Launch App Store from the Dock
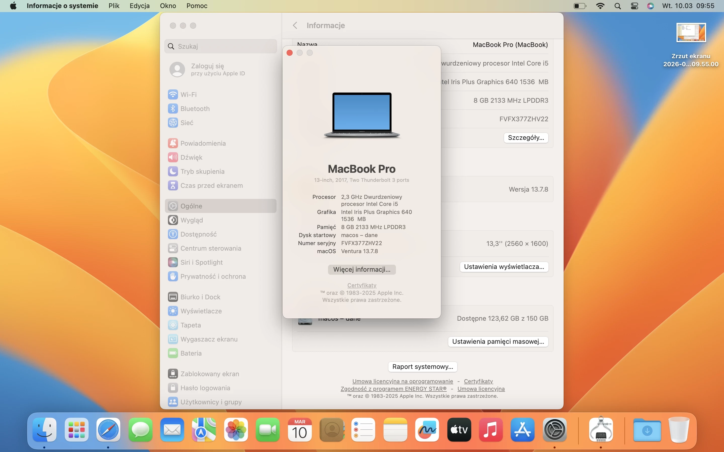 point(522,430)
